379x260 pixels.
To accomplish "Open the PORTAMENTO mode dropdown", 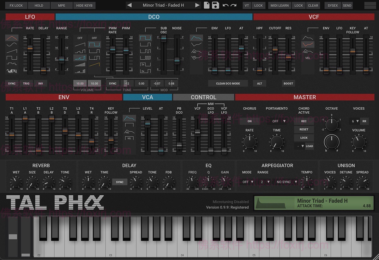I will pos(277,121).
